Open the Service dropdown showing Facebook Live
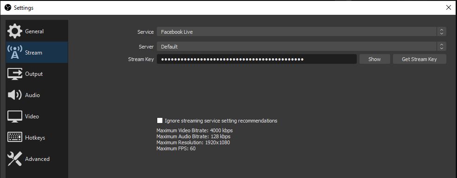The height and width of the screenshot is (178, 457). click(302, 31)
